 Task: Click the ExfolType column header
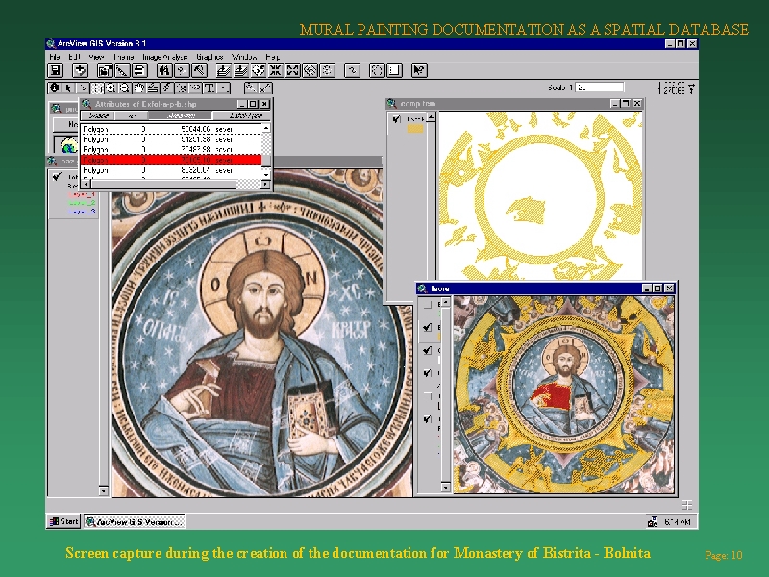242,115
